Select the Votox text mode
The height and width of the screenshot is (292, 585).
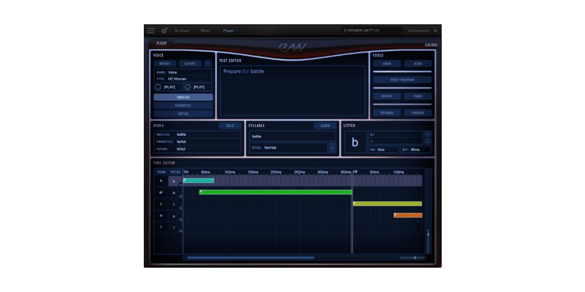coord(183,114)
